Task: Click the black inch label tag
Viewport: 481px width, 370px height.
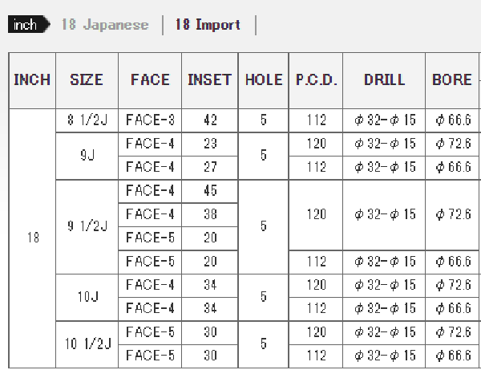Action: click(27, 25)
